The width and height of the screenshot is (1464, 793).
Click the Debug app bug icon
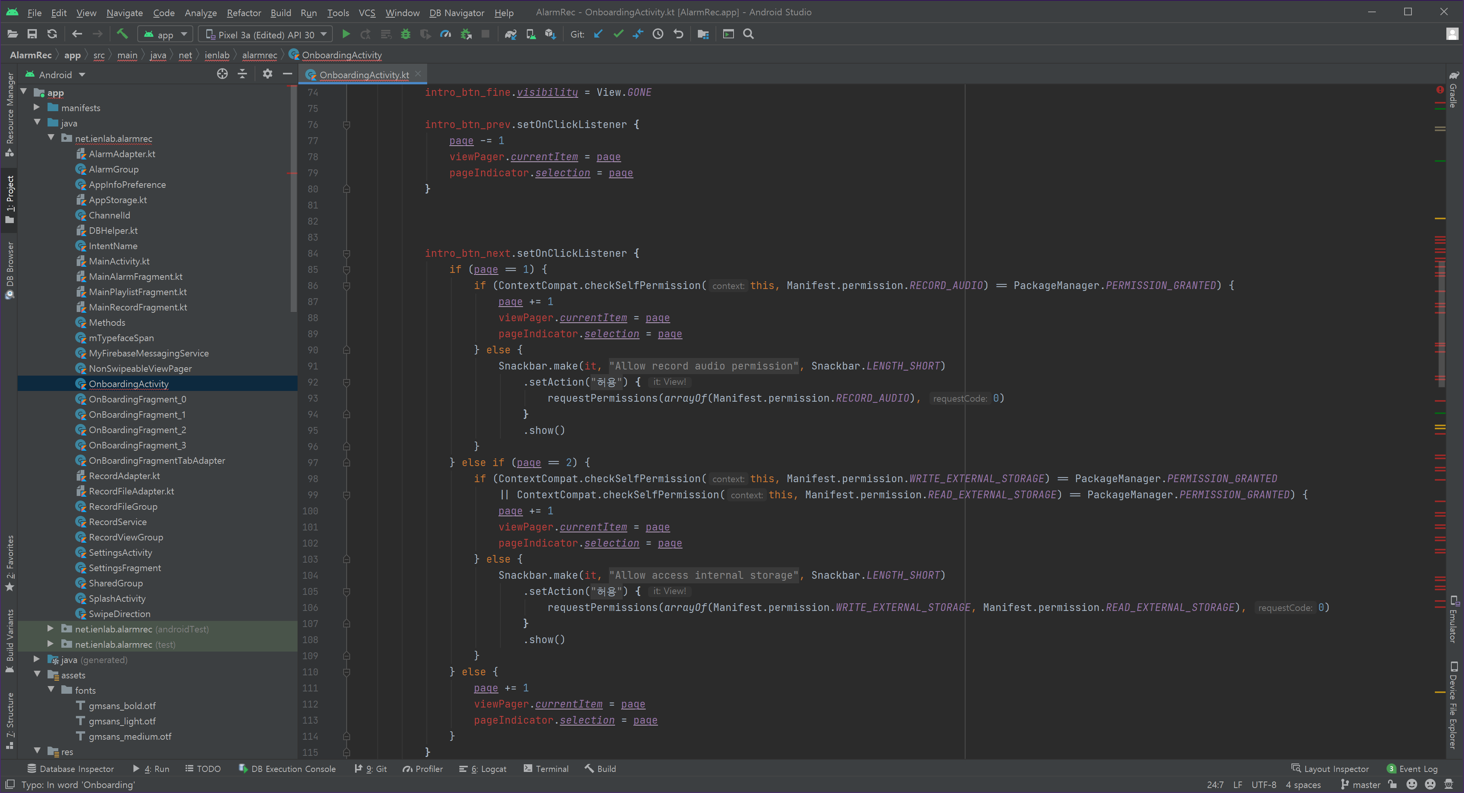[x=405, y=34]
